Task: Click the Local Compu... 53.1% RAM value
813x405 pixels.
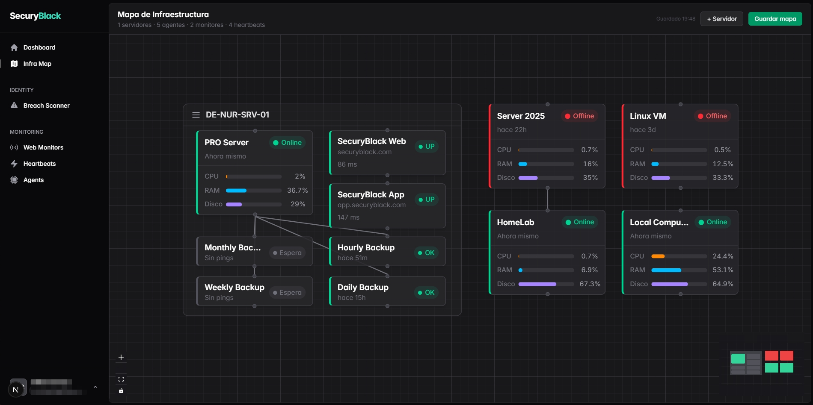Action: tap(723, 270)
